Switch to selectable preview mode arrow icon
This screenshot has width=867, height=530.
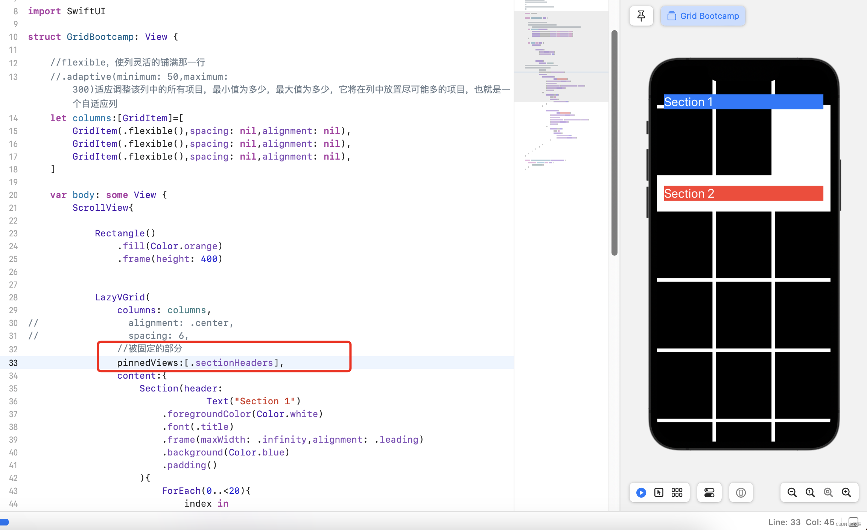659,492
